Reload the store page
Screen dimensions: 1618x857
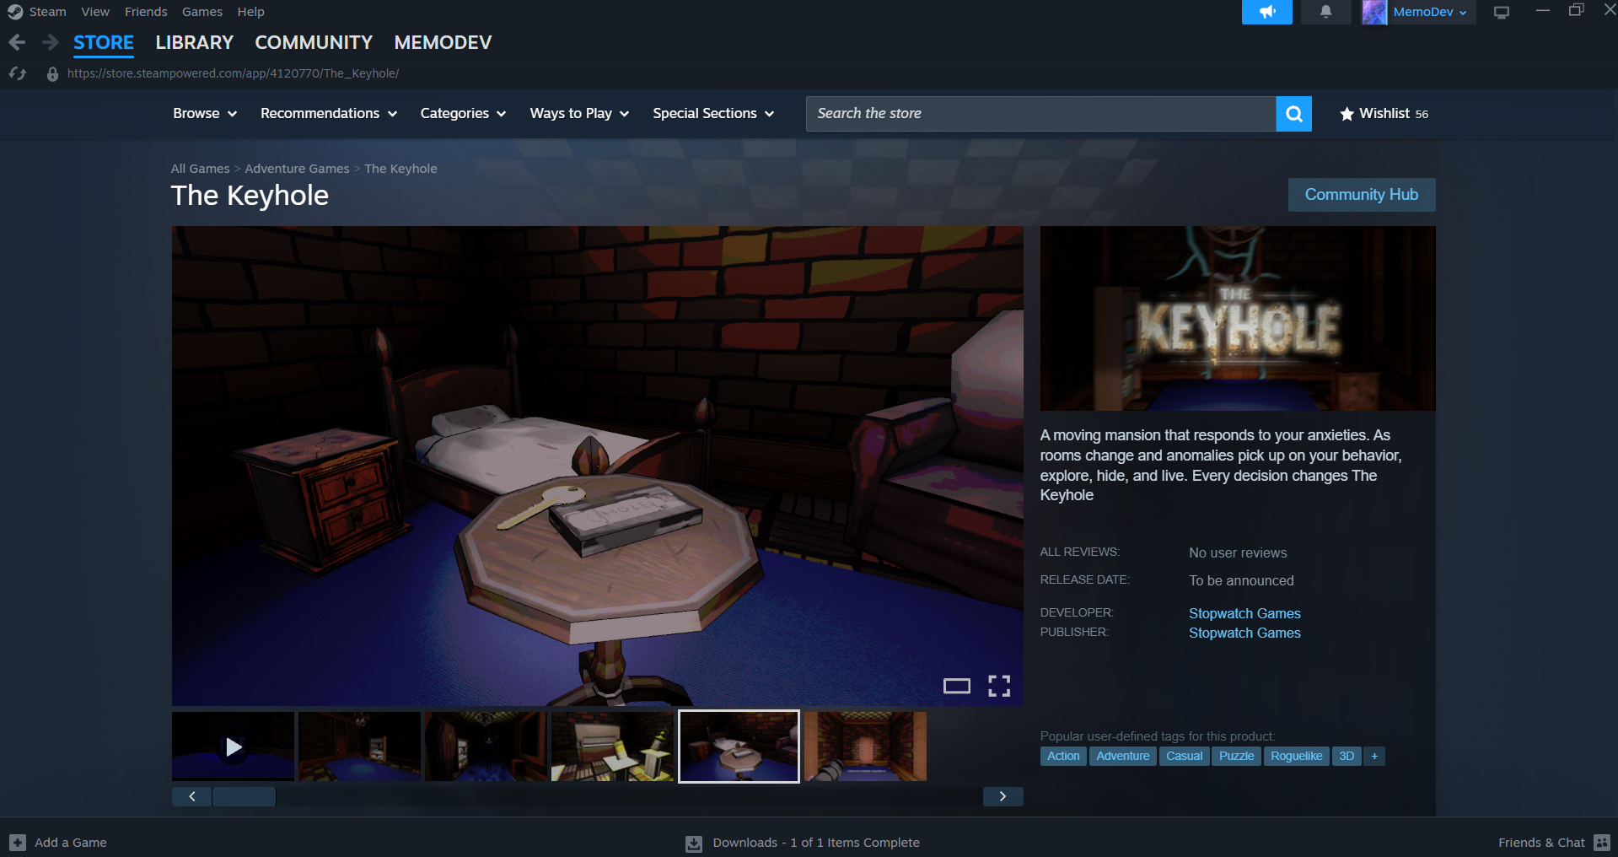[18, 74]
